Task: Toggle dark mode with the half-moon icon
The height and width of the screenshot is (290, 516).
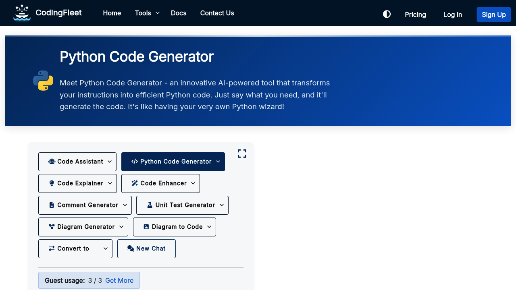Action: [387, 14]
